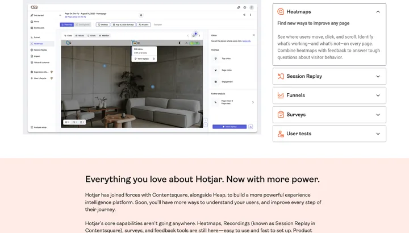The height and width of the screenshot is (233, 409).
Task: Open User Lifecycle in the sidebar
Action: coord(39,78)
